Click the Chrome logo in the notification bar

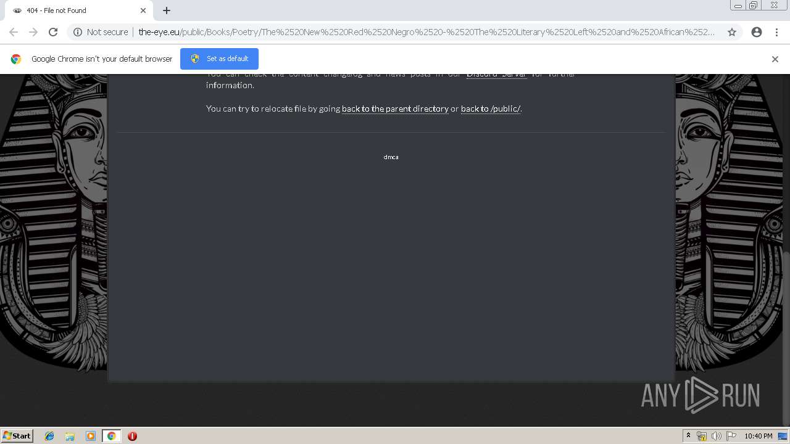[x=16, y=59]
